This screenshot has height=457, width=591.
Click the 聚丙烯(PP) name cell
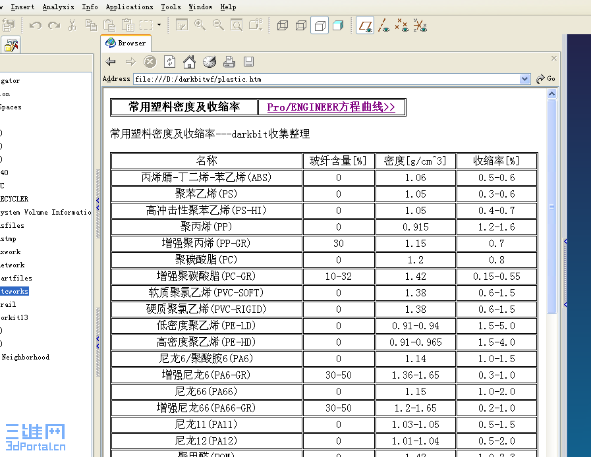[206, 227]
